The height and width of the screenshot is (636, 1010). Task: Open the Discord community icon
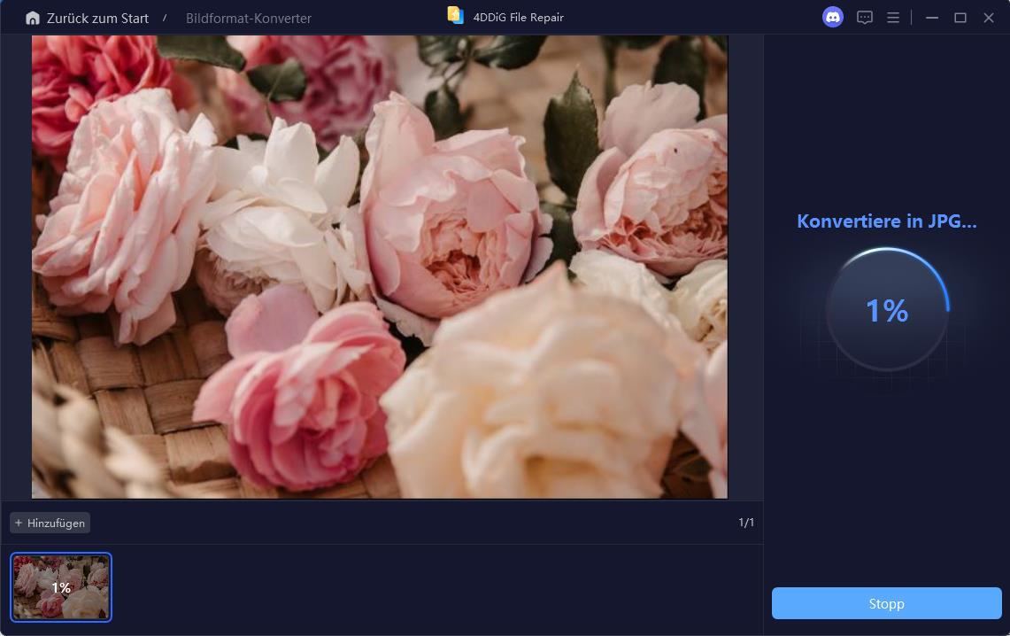833,18
